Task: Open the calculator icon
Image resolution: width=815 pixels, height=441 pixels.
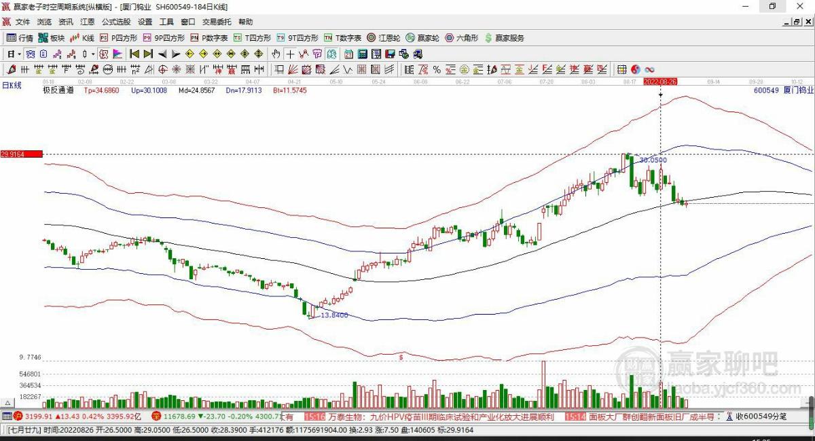Action: pyautogui.click(x=363, y=54)
